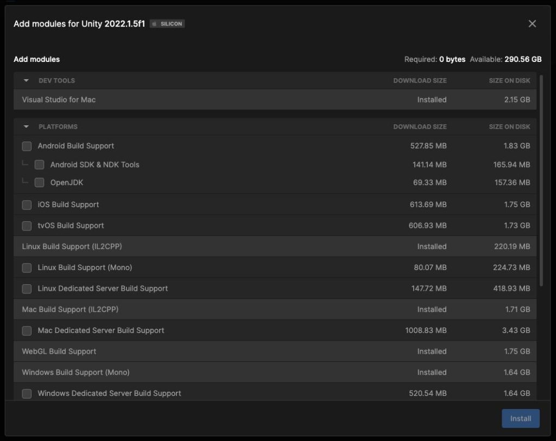Check Windows Dedicated Server Build Support
Viewport: 556px width, 441px height.
[x=27, y=393]
